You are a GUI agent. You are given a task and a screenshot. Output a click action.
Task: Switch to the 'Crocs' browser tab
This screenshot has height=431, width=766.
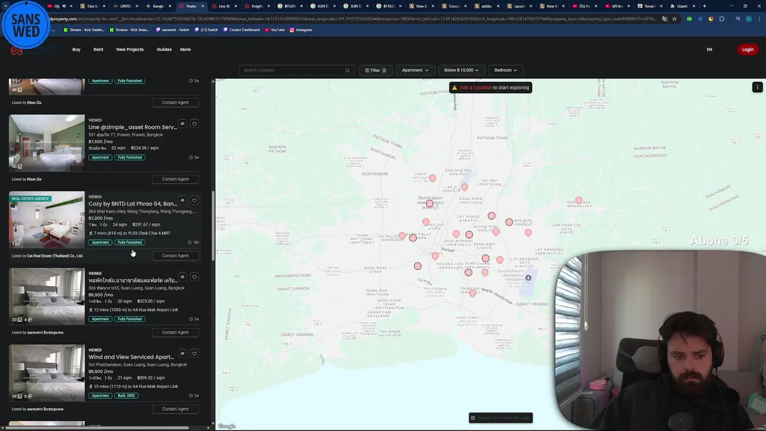pos(454,6)
